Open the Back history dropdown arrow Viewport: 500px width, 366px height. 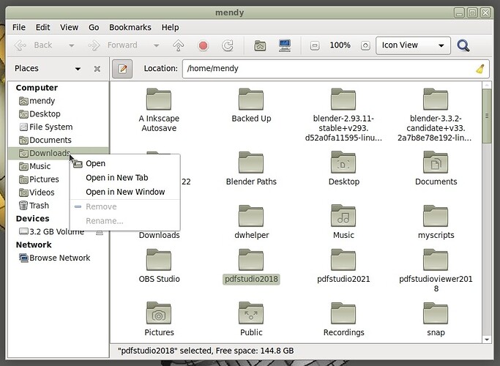pos(72,45)
